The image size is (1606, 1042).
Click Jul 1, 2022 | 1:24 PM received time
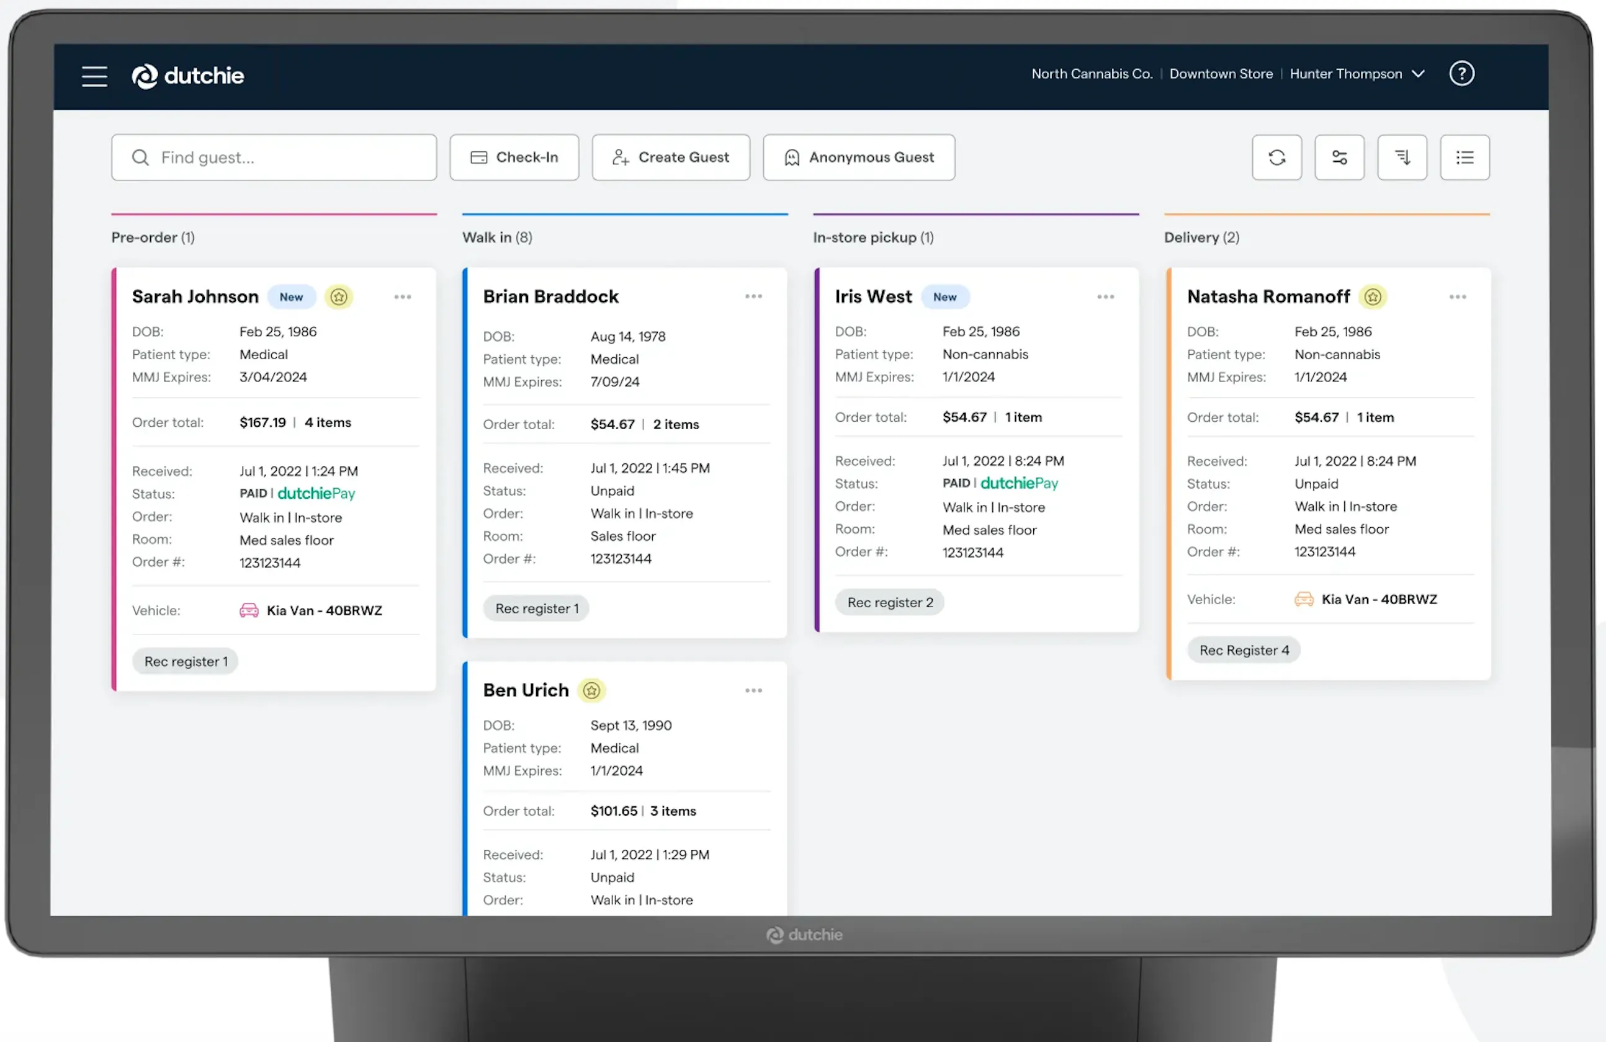coord(299,471)
